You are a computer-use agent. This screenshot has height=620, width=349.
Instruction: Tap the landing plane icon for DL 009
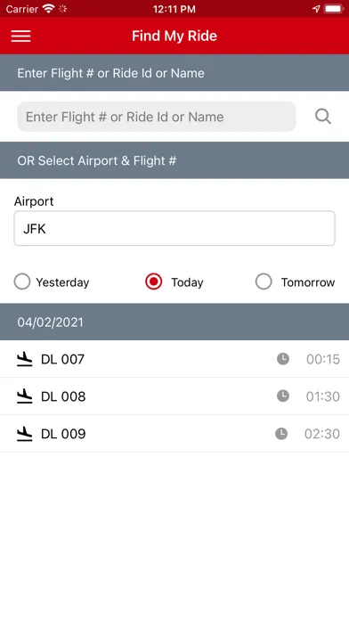(x=25, y=434)
